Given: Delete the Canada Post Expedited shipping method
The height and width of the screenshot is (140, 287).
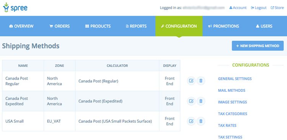Looking at the screenshot, I should pos(201,101).
